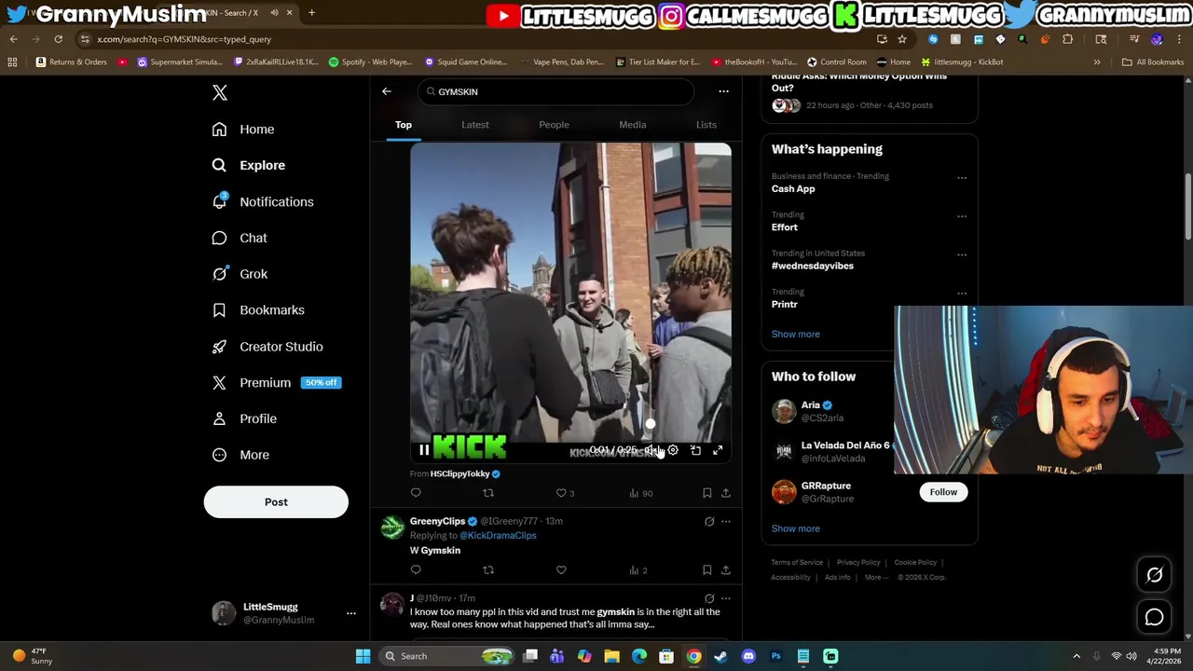View analytics of post with 90 views
This screenshot has width=1193, height=671.
[x=640, y=493]
